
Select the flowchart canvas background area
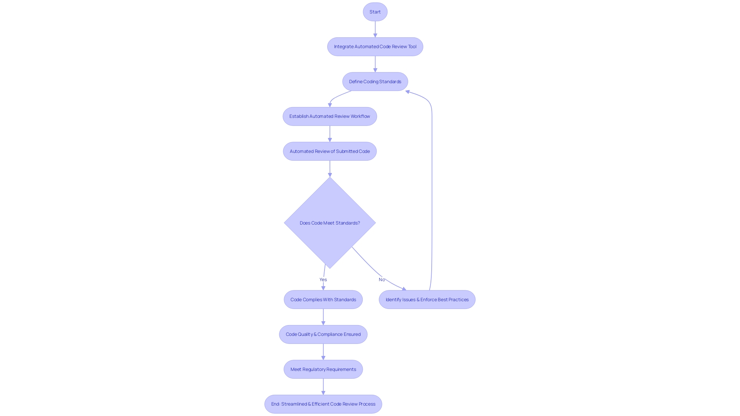(102, 203)
